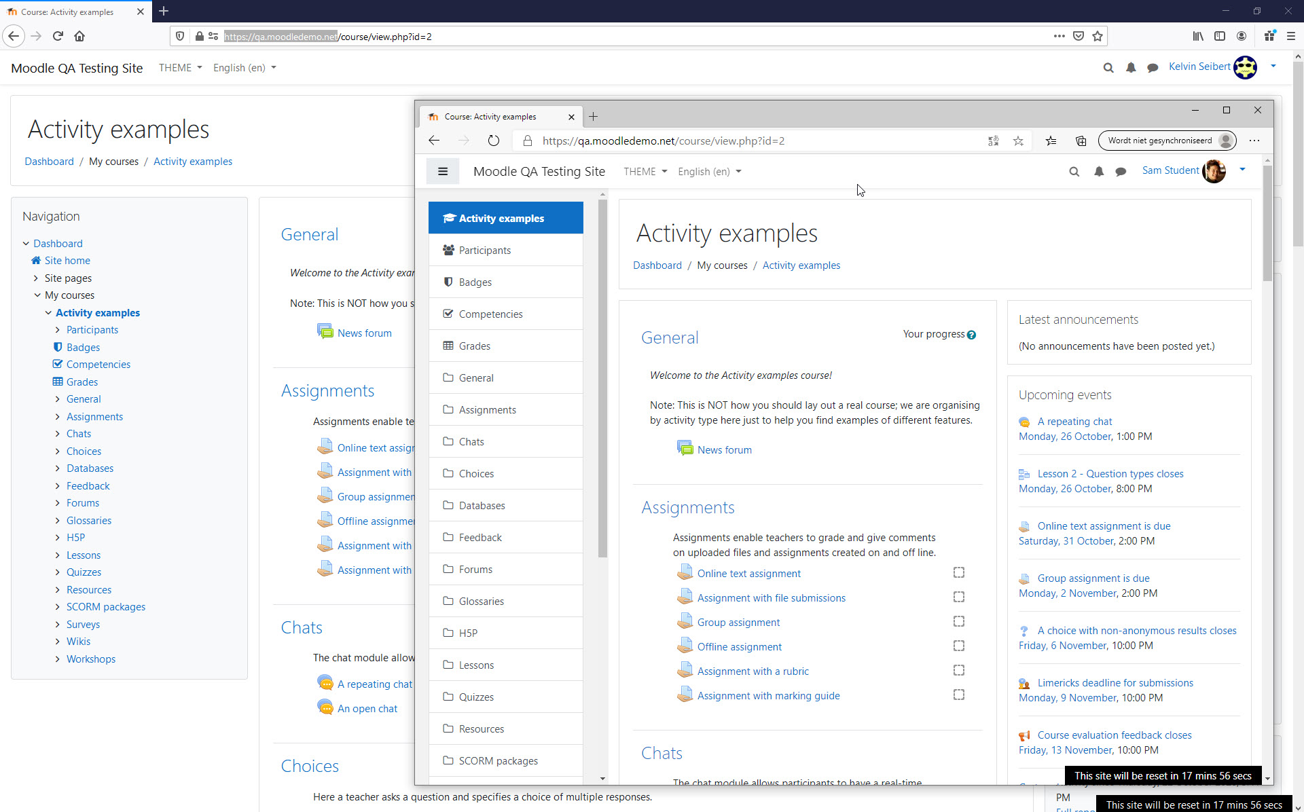Toggle Assignment with a rubric completion checkbox

click(x=958, y=670)
